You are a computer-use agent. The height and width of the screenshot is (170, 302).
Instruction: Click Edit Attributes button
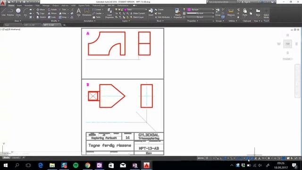tap(164, 17)
